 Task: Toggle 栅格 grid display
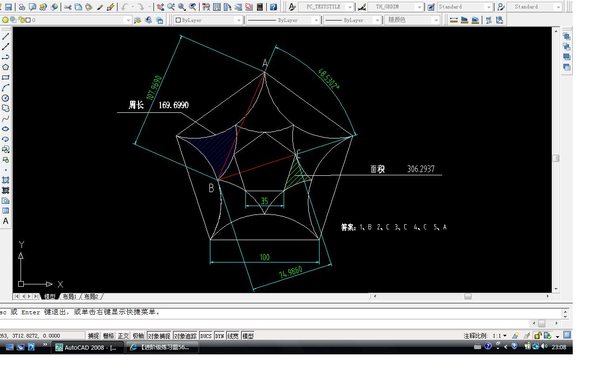pyautogui.click(x=108, y=336)
